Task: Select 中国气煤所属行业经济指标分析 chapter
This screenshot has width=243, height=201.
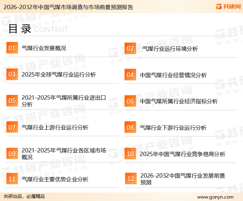Action: click(x=179, y=101)
